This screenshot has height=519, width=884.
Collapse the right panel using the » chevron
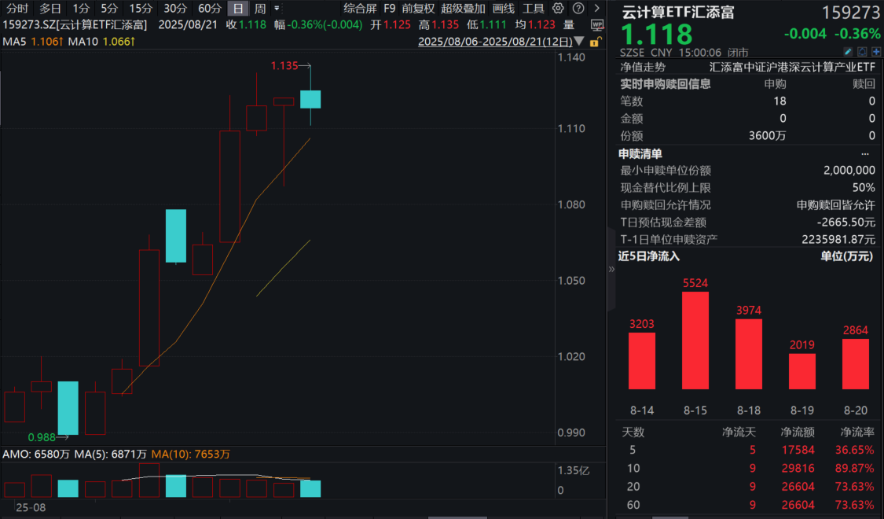pyautogui.click(x=611, y=267)
